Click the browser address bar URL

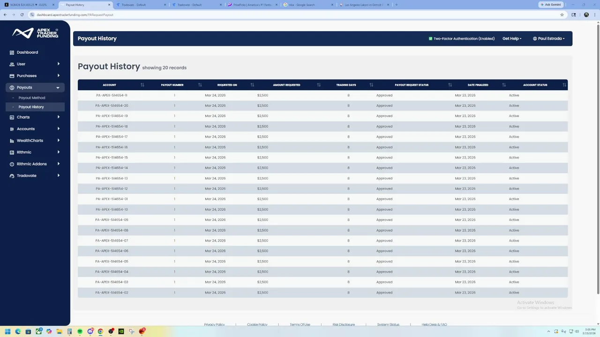(75, 15)
